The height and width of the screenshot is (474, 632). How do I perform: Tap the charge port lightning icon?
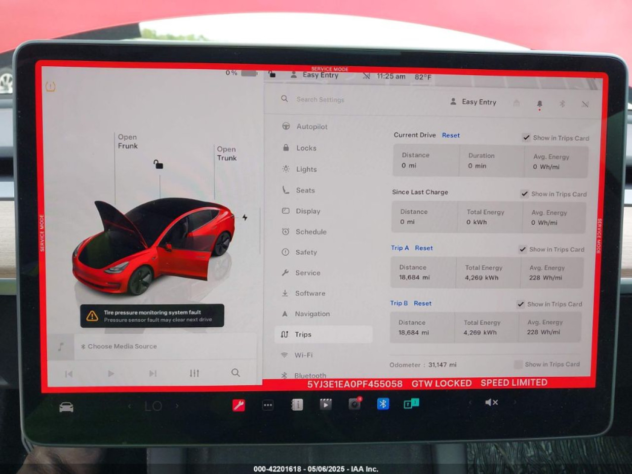[x=245, y=217]
